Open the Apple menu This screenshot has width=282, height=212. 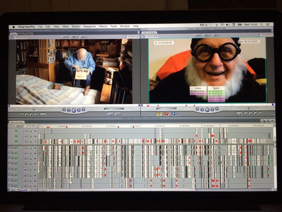tap(14, 27)
